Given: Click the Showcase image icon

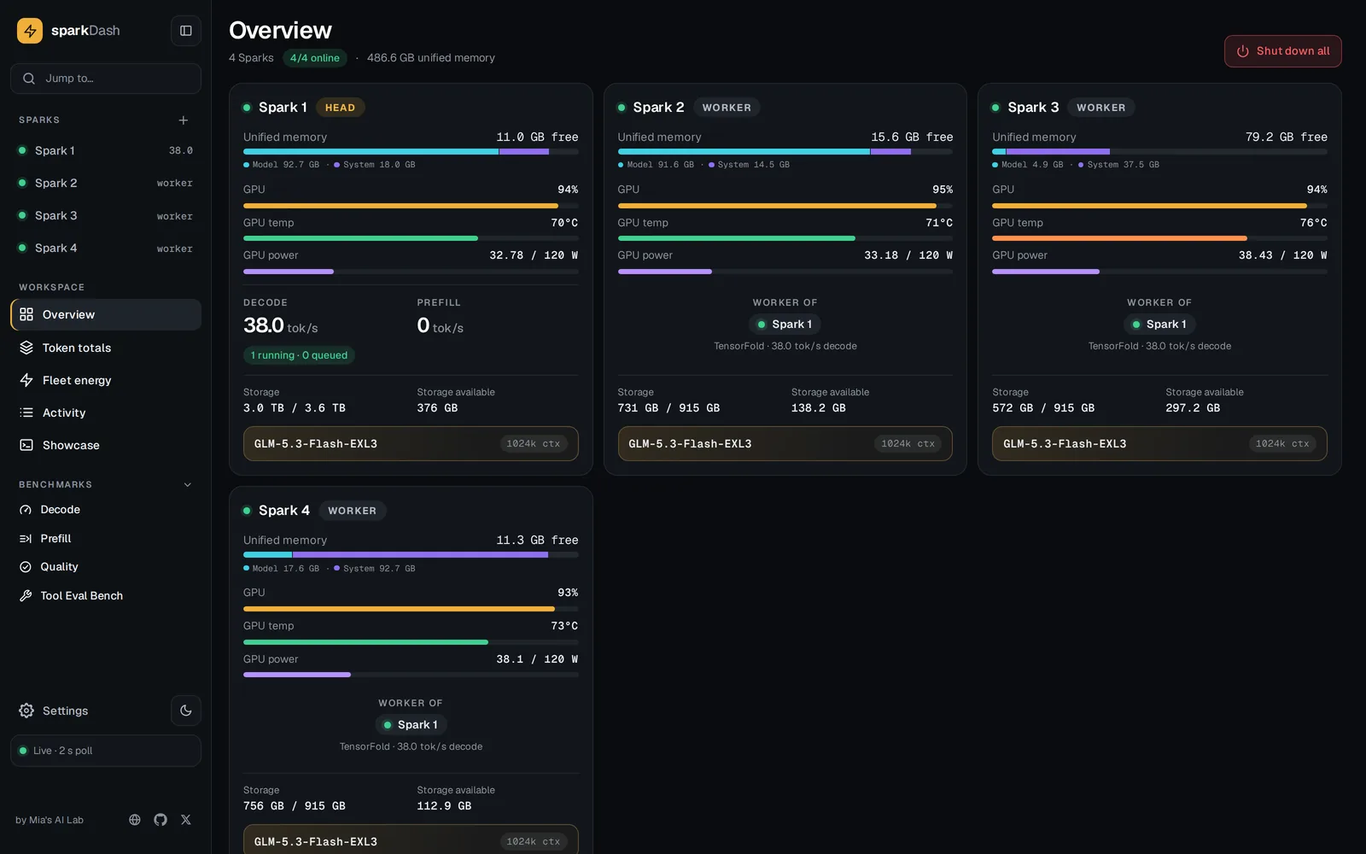Looking at the screenshot, I should click(x=26, y=445).
